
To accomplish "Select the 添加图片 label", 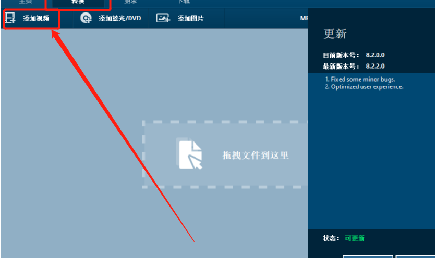I will (x=191, y=18).
